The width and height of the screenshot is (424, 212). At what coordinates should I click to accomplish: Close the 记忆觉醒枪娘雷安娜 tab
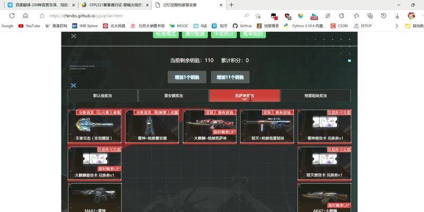point(221,5)
